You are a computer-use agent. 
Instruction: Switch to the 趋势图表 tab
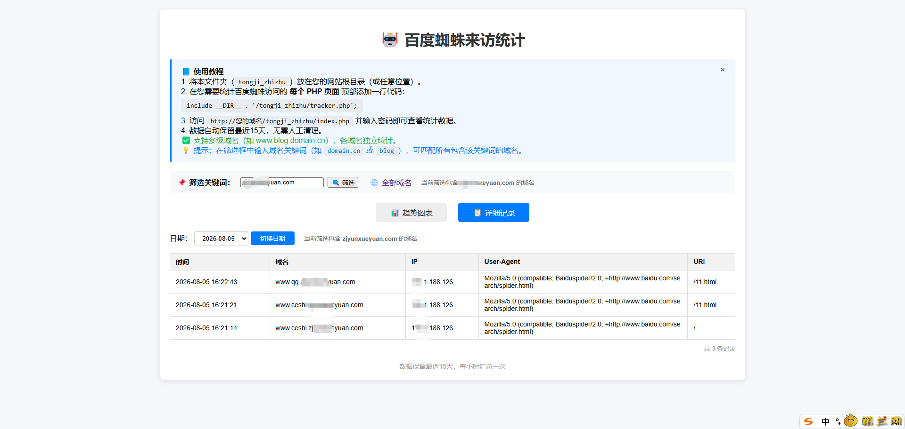411,213
